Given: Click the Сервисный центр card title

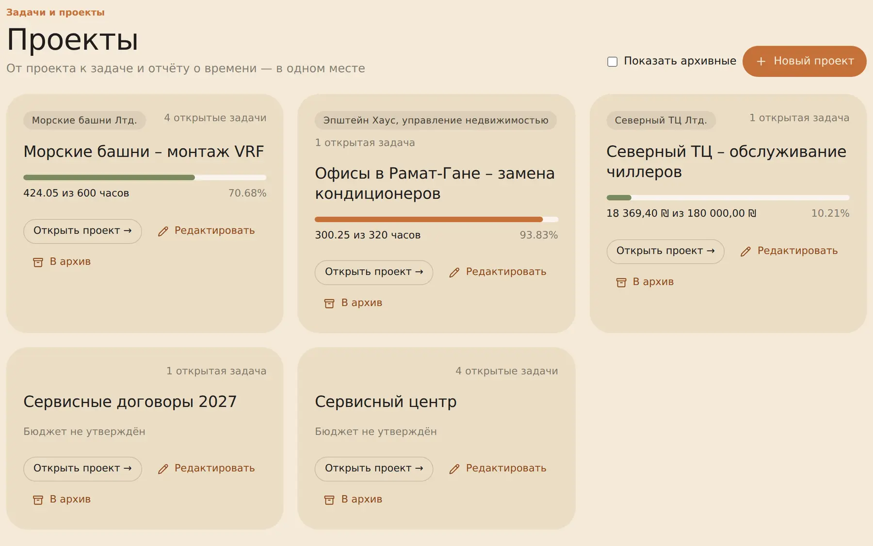Looking at the screenshot, I should 386,402.
